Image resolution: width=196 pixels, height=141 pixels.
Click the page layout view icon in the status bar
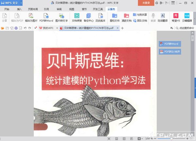(116, 138)
